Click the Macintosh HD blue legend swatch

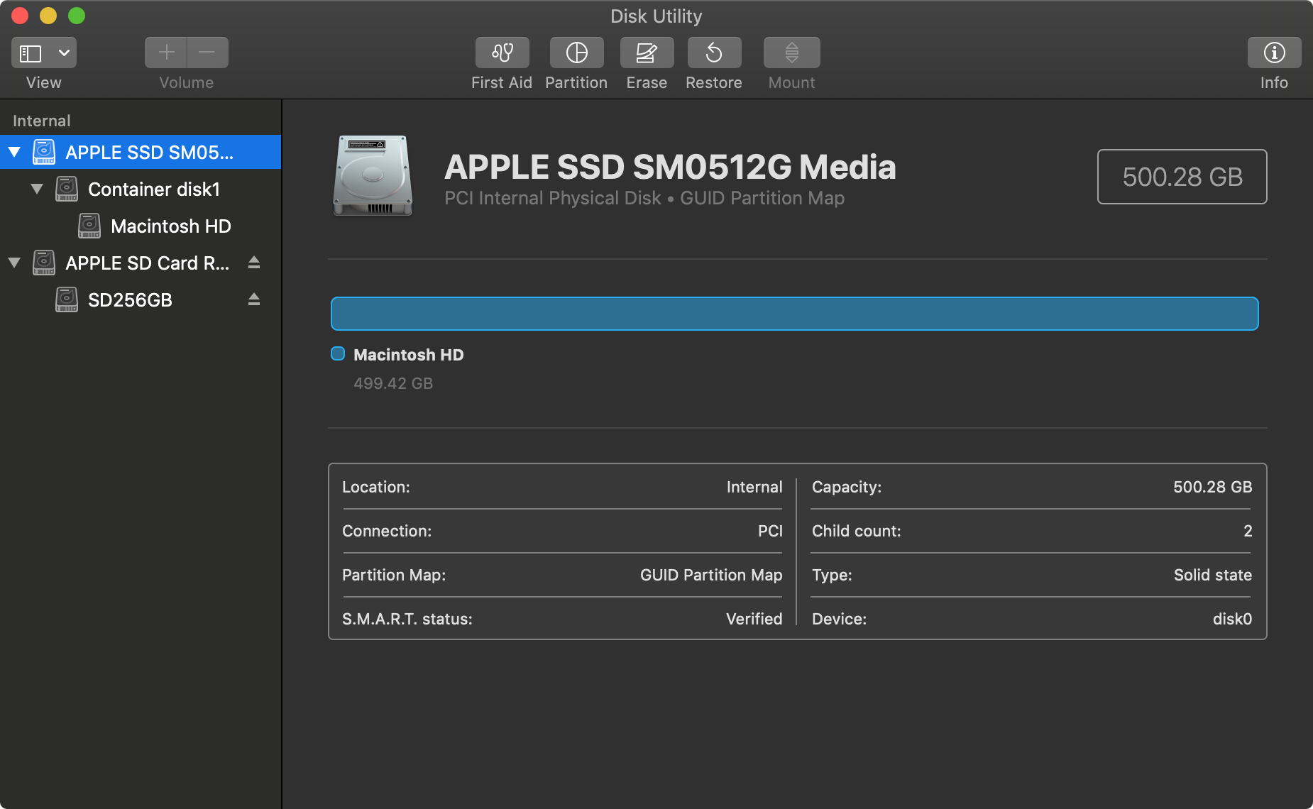[338, 353]
